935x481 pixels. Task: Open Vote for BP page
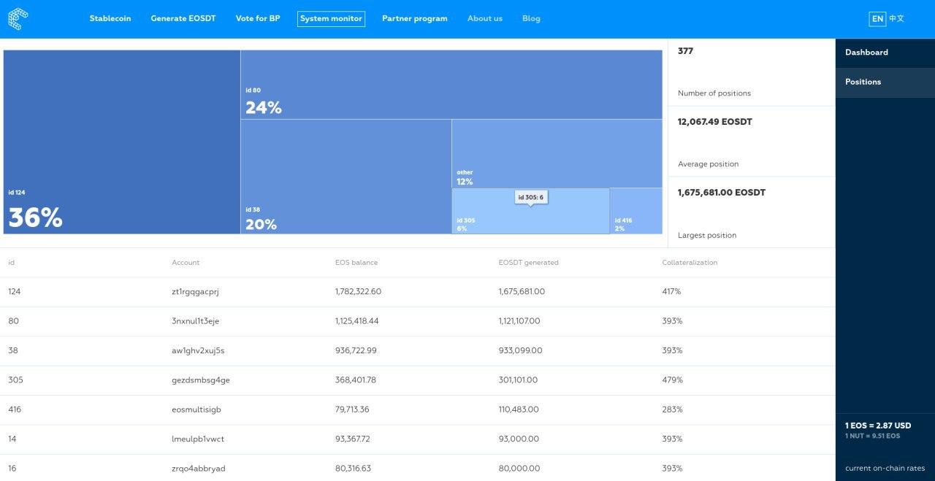pyautogui.click(x=258, y=19)
